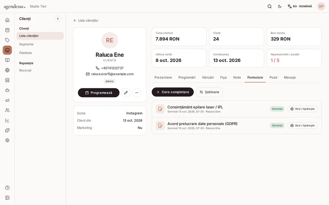Open the home icon in the sidebar
Image resolution: width=329 pixels, height=205 pixels.
pos(7,20)
